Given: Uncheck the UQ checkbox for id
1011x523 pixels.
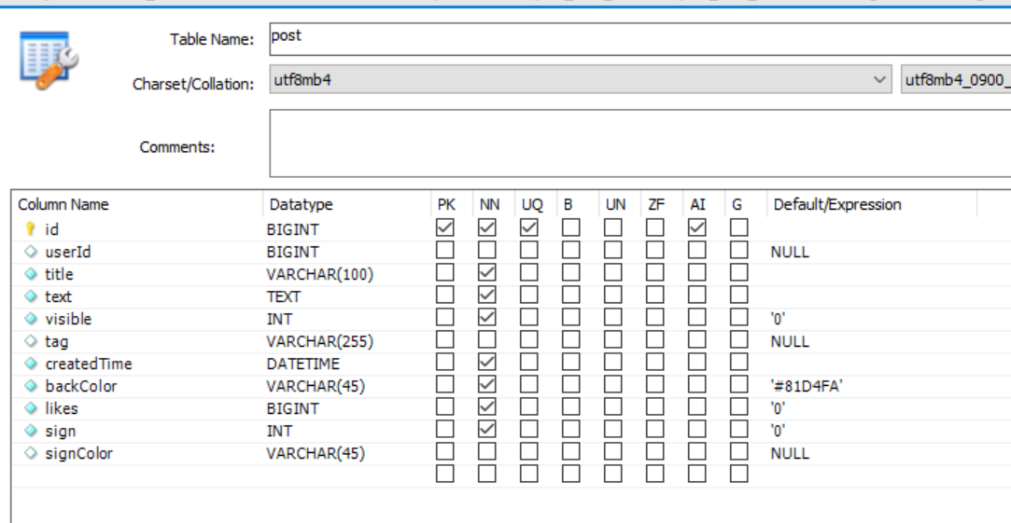Looking at the screenshot, I should (x=528, y=227).
